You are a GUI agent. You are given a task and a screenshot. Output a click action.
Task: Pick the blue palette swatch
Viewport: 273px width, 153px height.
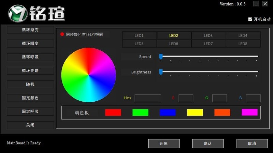tap(168, 113)
